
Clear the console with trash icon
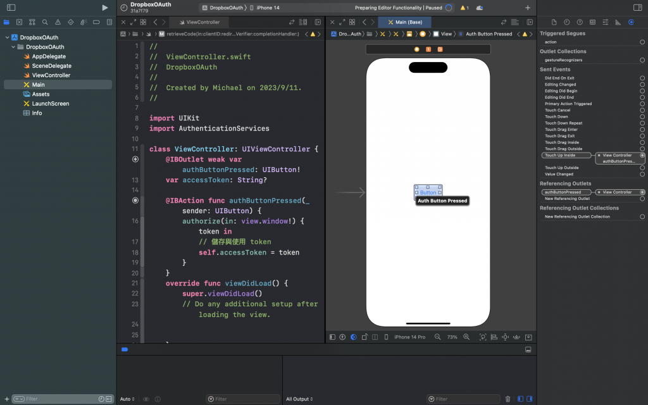508,399
